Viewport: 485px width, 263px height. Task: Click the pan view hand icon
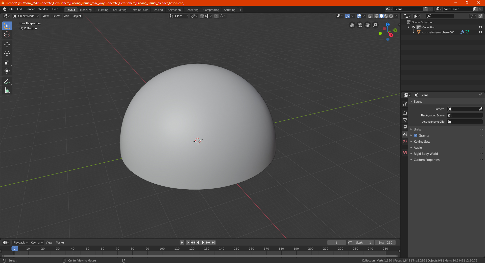(368, 25)
